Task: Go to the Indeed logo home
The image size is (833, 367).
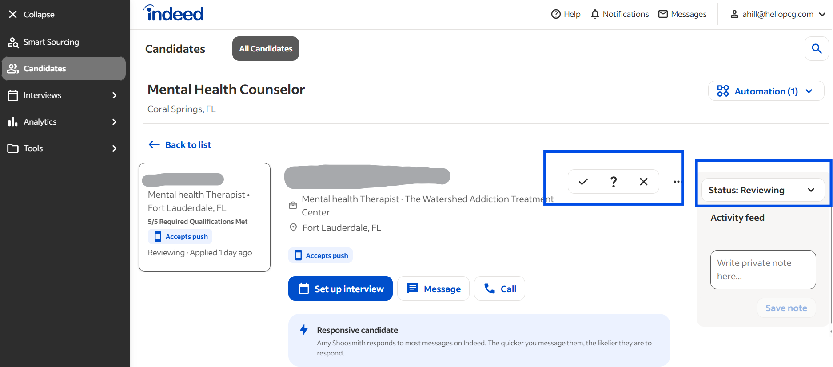Action: pyautogui.click(x=173, y=13)
